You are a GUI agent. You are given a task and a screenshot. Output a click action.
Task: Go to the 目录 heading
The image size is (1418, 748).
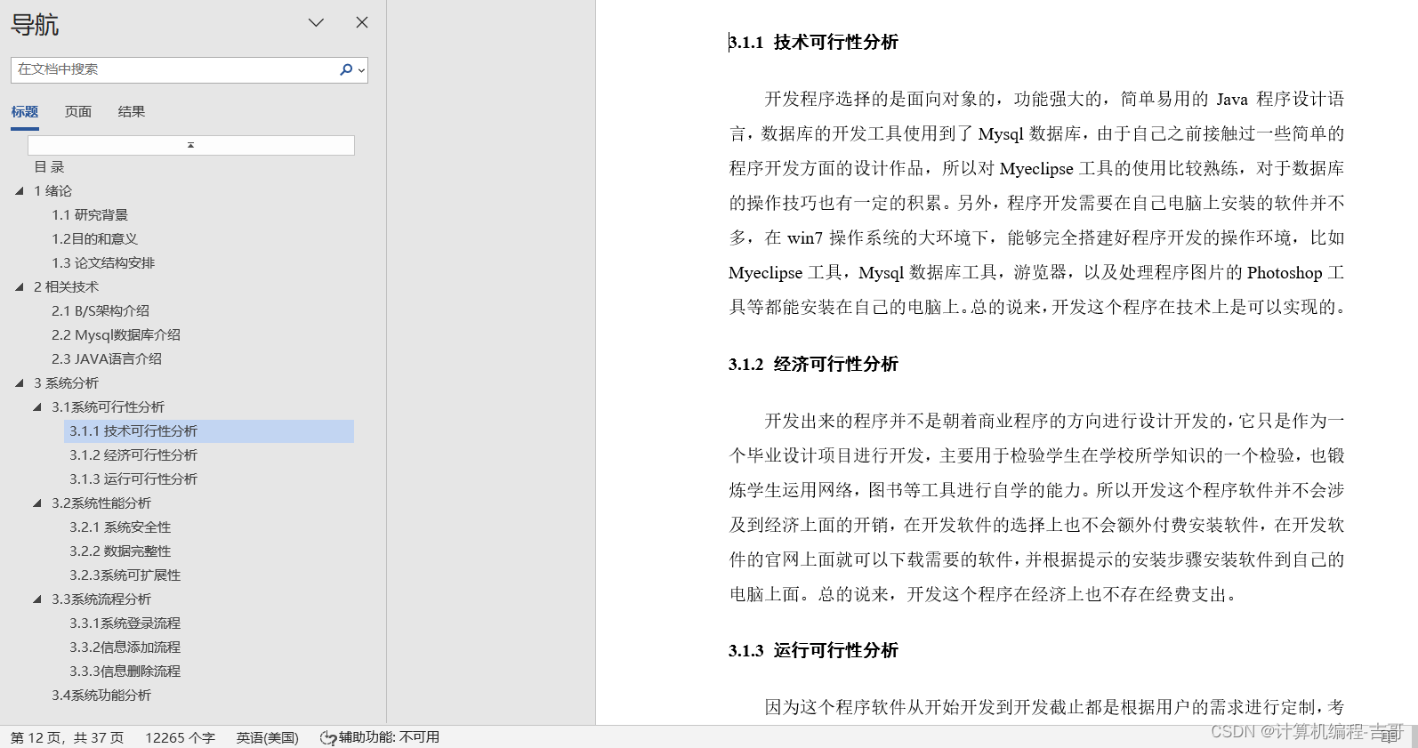[49, 167]
